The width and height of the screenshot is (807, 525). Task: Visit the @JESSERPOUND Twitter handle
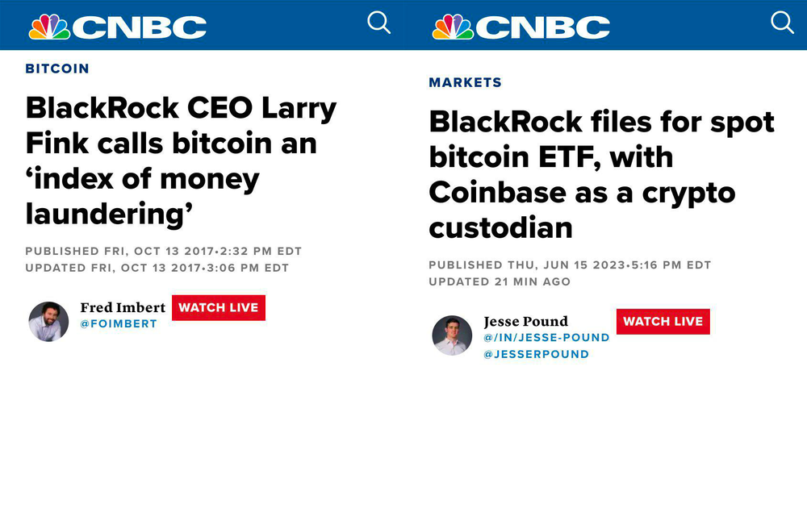536,354
